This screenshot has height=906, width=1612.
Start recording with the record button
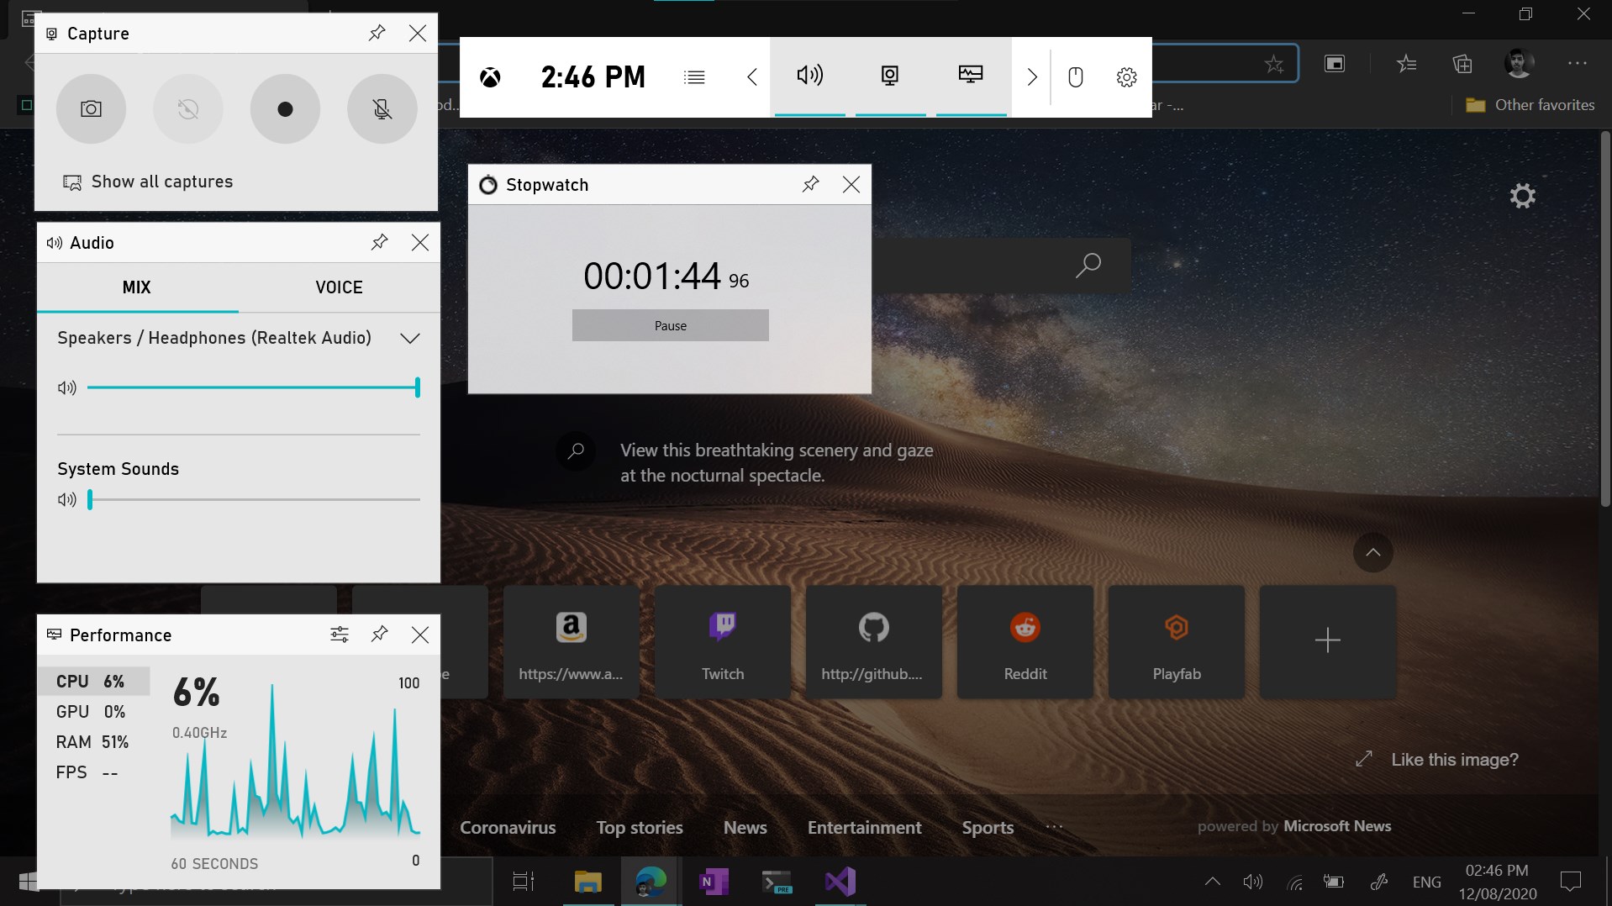285,109
